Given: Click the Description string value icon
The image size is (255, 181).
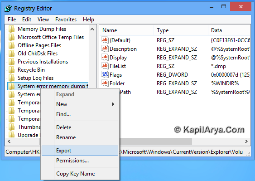Looking at the screenshot, I should click(105, 49).
